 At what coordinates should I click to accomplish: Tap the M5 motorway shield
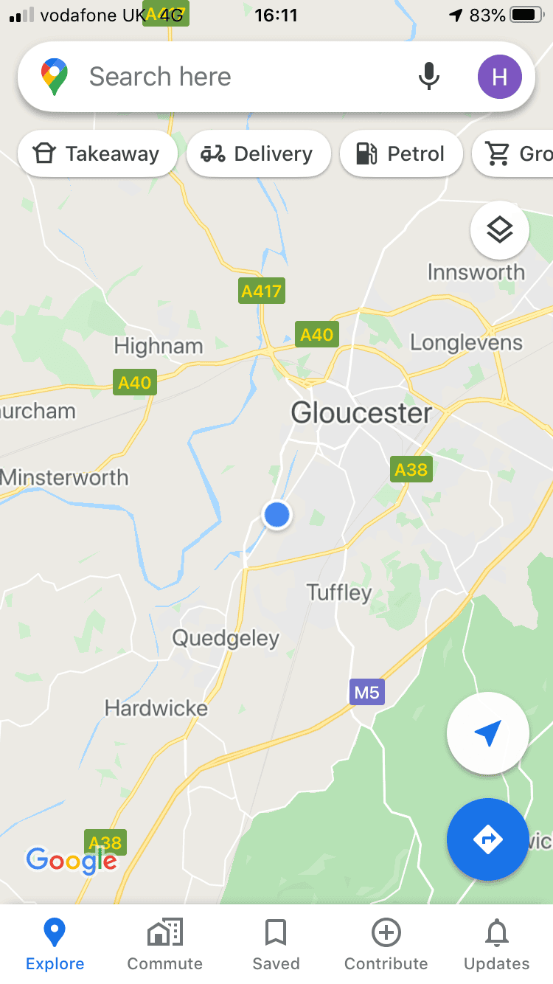click(367, 693)
